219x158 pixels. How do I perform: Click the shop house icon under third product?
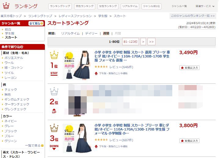click(x=96, y=146)
